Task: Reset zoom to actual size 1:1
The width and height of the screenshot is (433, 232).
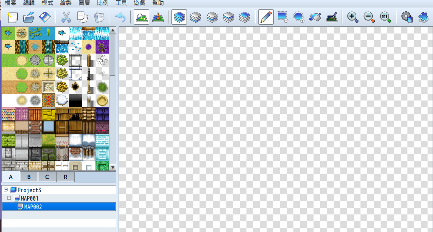Action: [386, 18]
